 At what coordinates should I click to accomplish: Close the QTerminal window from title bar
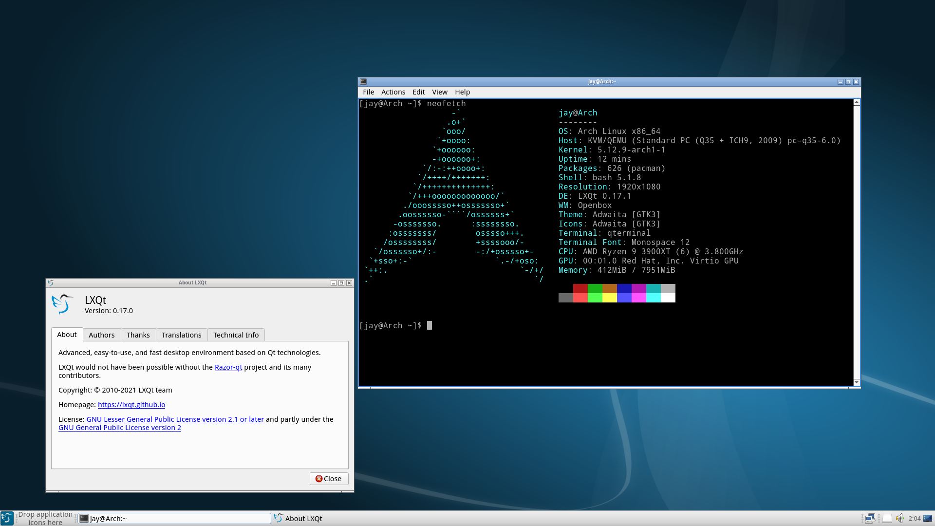click(x=856, y=82)
